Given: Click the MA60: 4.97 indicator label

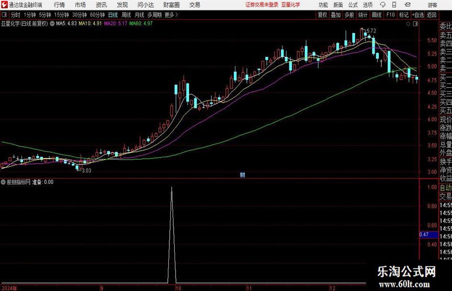Looking at the screenshot, I should [x=141, y=23].
